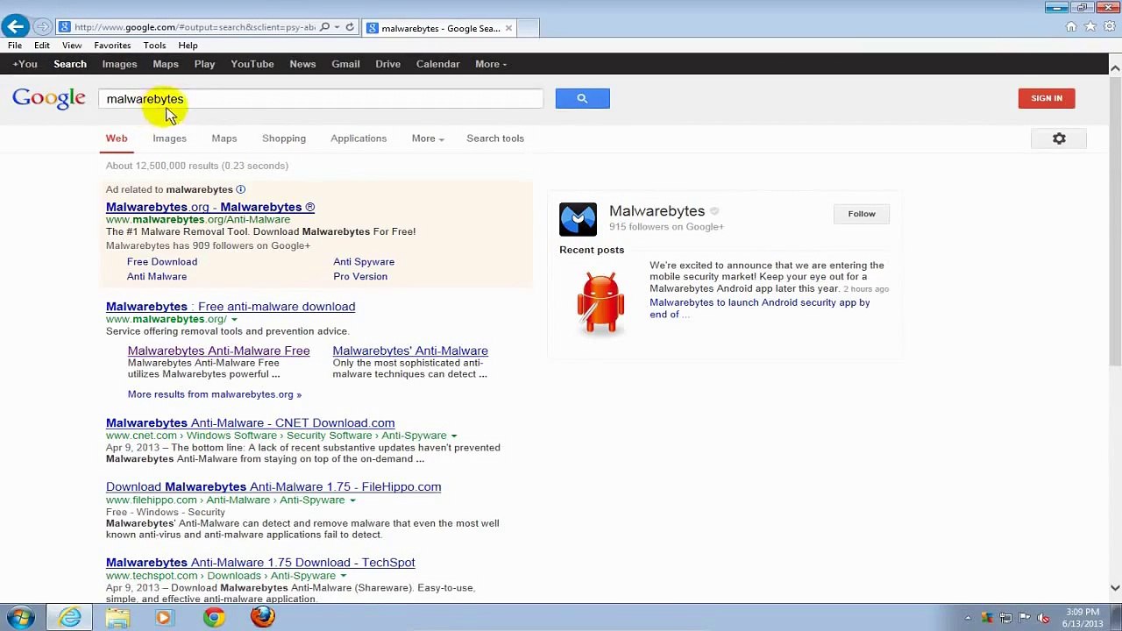Expand the address bar dropdown arrow

(338, 27)
